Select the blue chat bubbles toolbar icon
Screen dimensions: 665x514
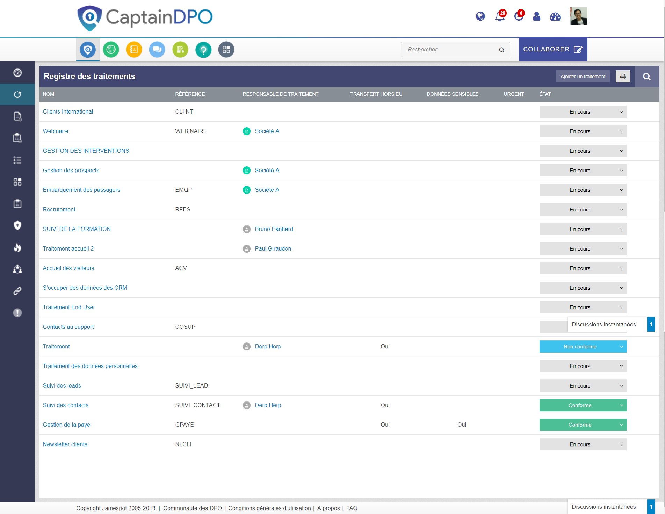(x=157, y=50)
